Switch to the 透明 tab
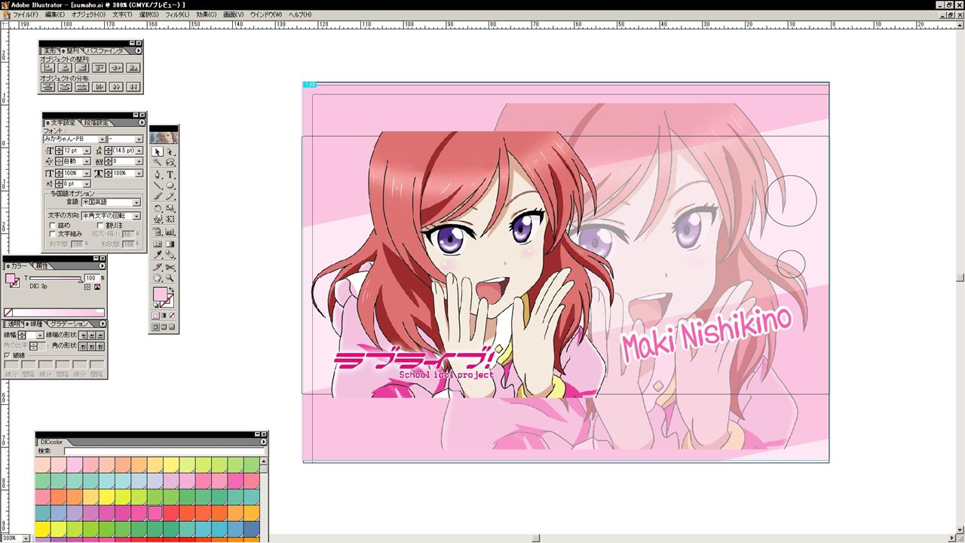Screen dimensions: 965x543 [13, 324]
